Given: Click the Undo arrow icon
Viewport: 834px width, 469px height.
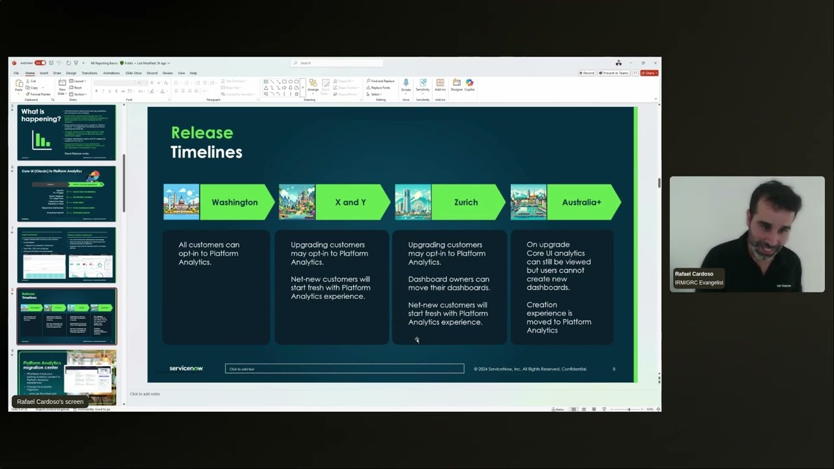Looking at the screenshot, I should coord(59,63).
